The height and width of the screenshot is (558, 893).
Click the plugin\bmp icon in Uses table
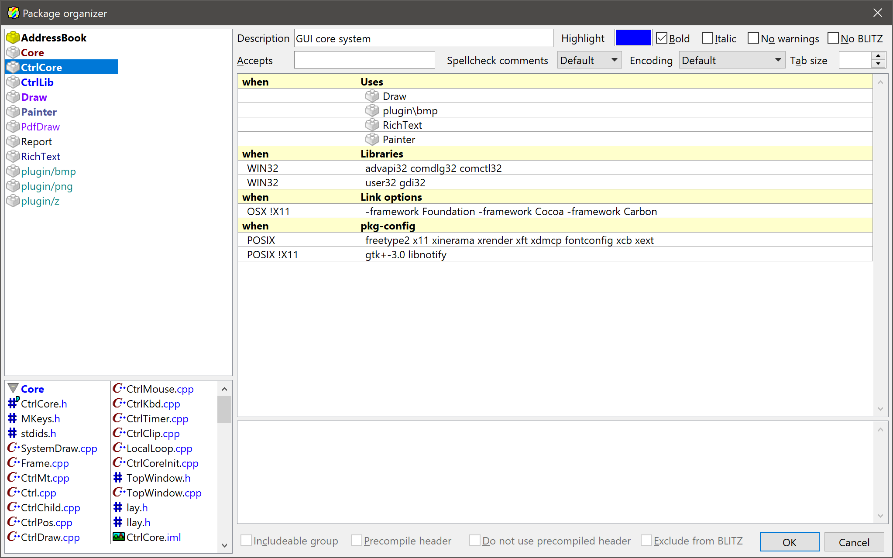372,110
